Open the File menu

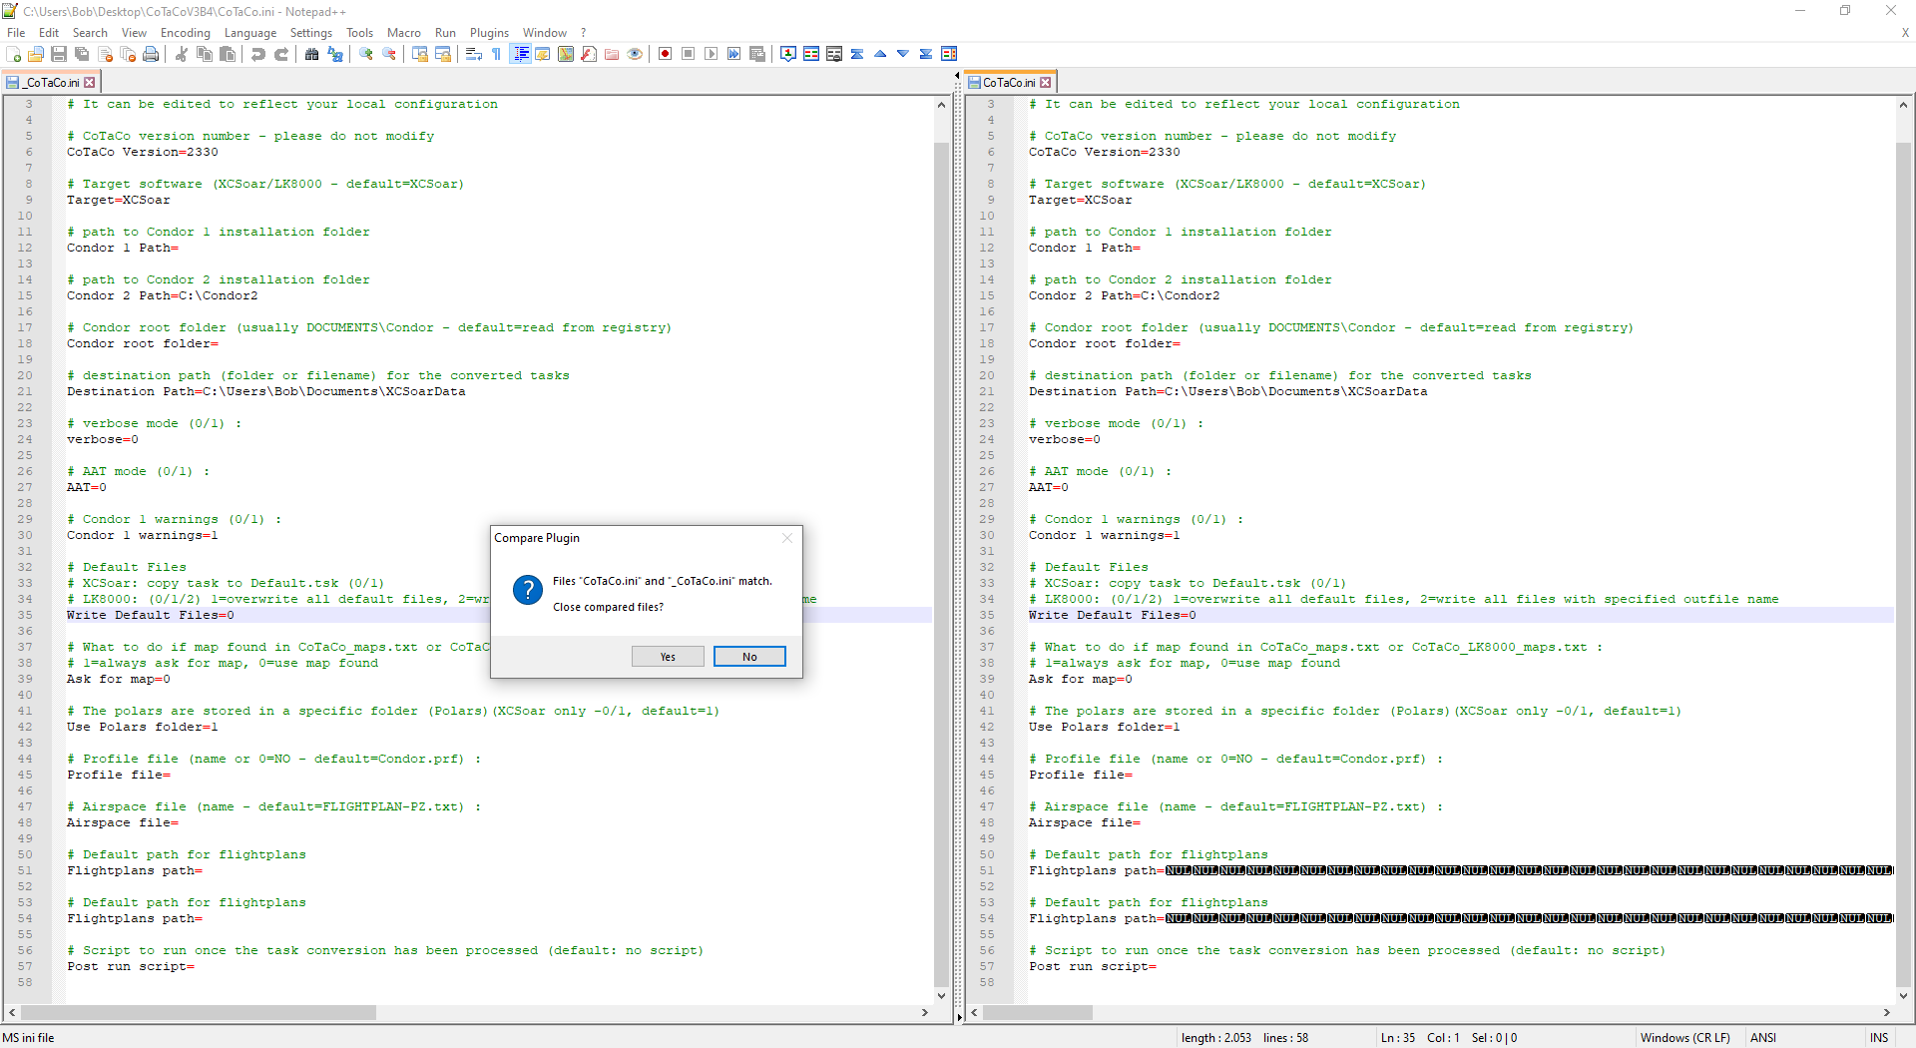tap(16, 33)
